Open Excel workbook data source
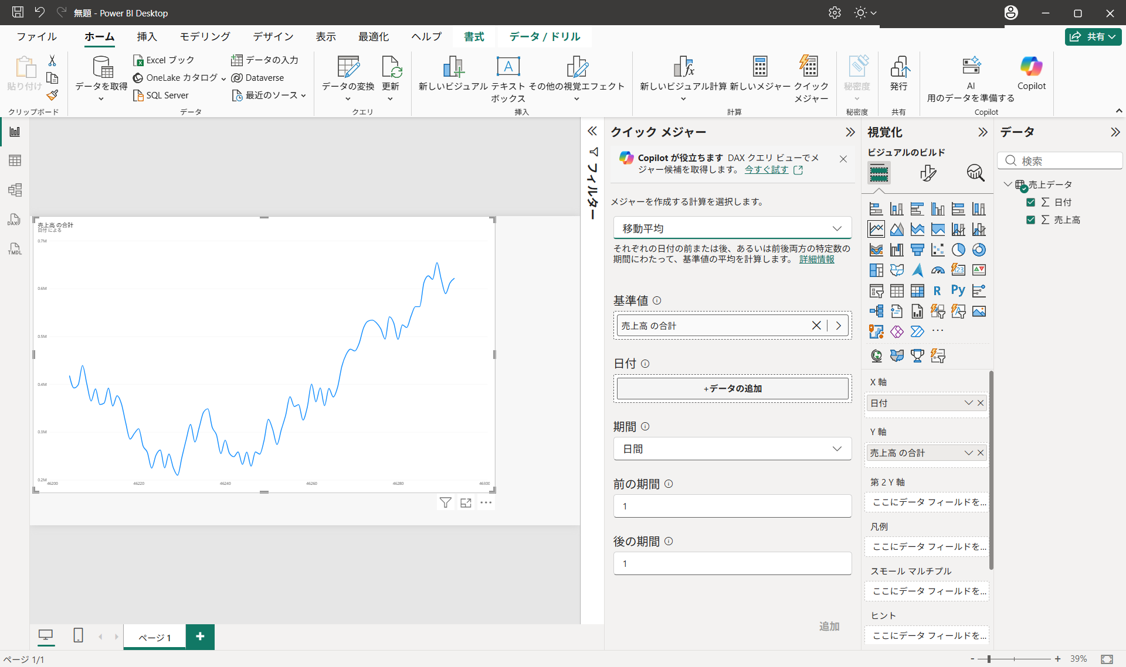The height and width of the screenshot is (667, 1126). 164,60
